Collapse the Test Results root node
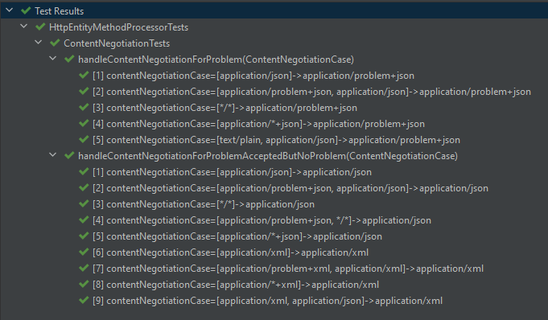This screenshot has height=320, width=548. pyautogui.click(x=10, y=10)
